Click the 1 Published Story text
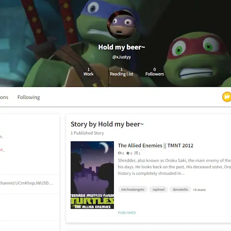 point(87,133)
